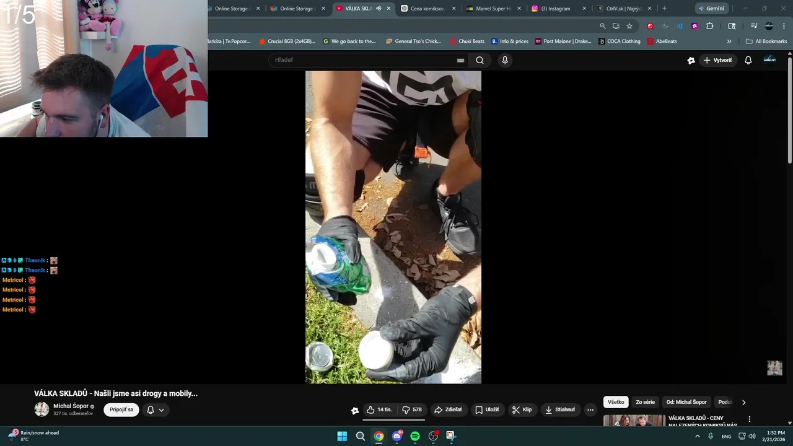Show hidden system tray icons chevron
The image size is (793, 446).
[697, 436]
